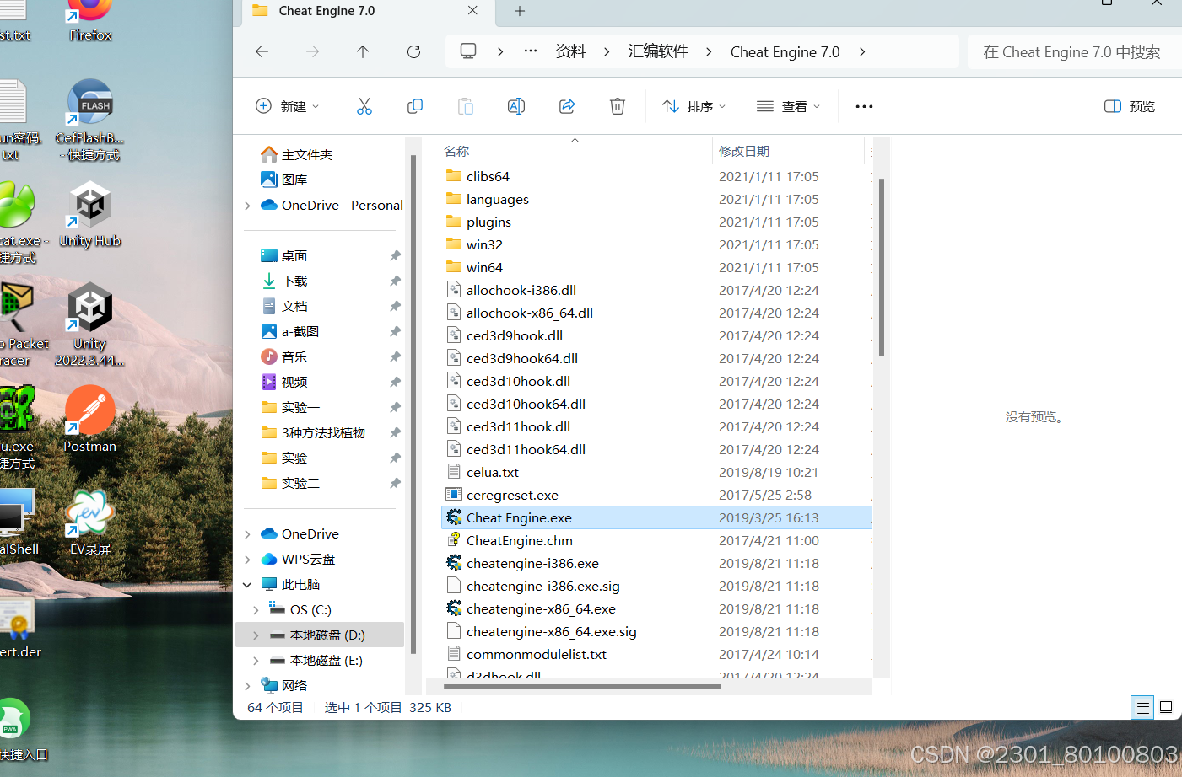Click 资料 in address breadcrumb
Image resolution: width=1182 pixels, height=777 pixels.
tap(570, 51)
